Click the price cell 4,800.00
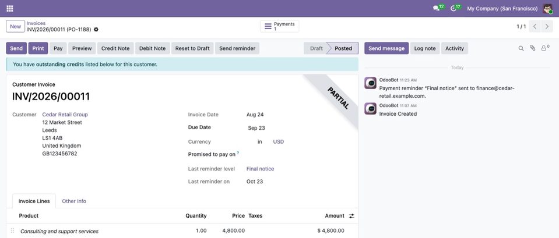Image resolution: width=559 pixels, height=238 pixels. point(234,230)
